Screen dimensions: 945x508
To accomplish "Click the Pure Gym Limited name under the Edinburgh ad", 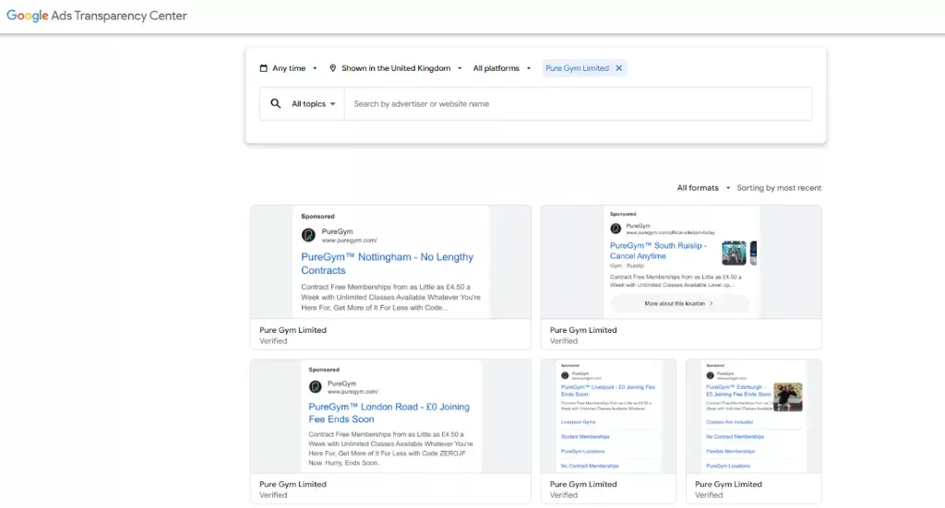I will (729, 484).
